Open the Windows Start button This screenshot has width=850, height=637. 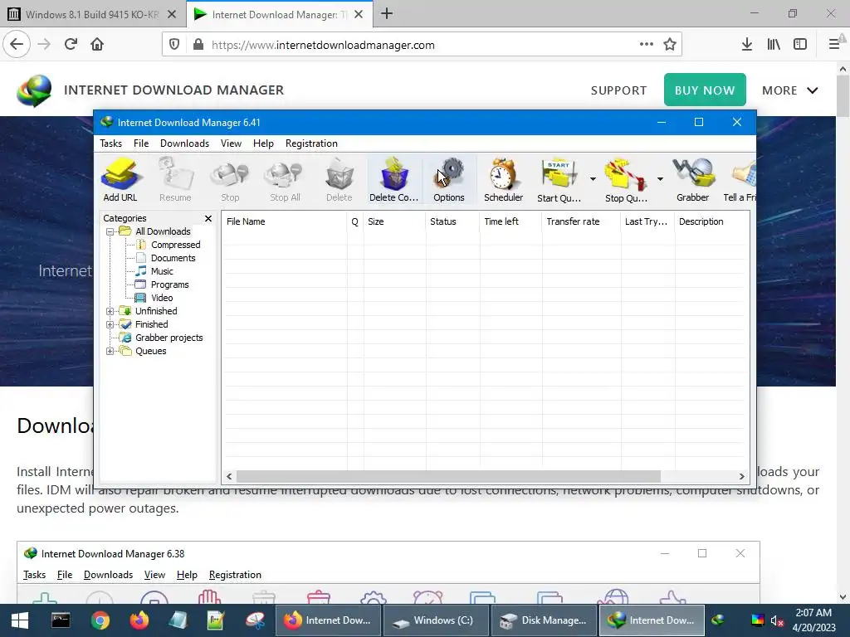[x=20, y=620]
